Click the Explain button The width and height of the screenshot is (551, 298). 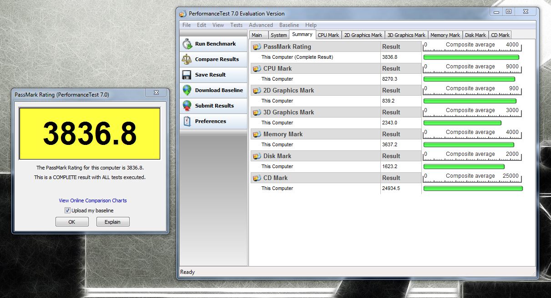[x=113, y=222]
